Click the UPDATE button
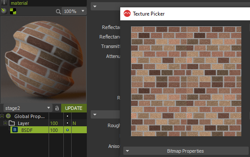Screen dimensions: 250x157 tap(74, 108)
